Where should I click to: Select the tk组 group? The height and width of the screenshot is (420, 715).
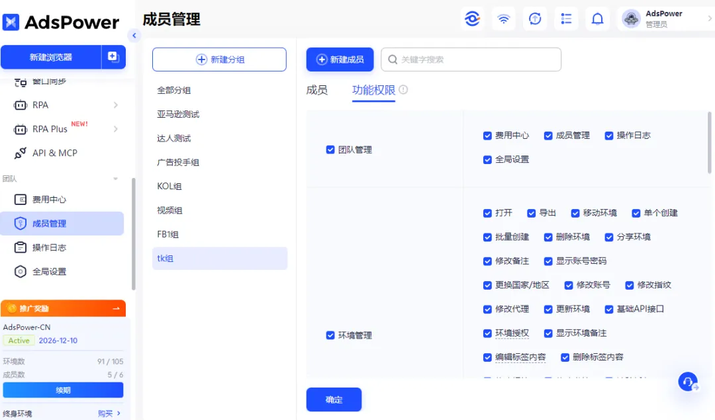(x=219, y=259)
